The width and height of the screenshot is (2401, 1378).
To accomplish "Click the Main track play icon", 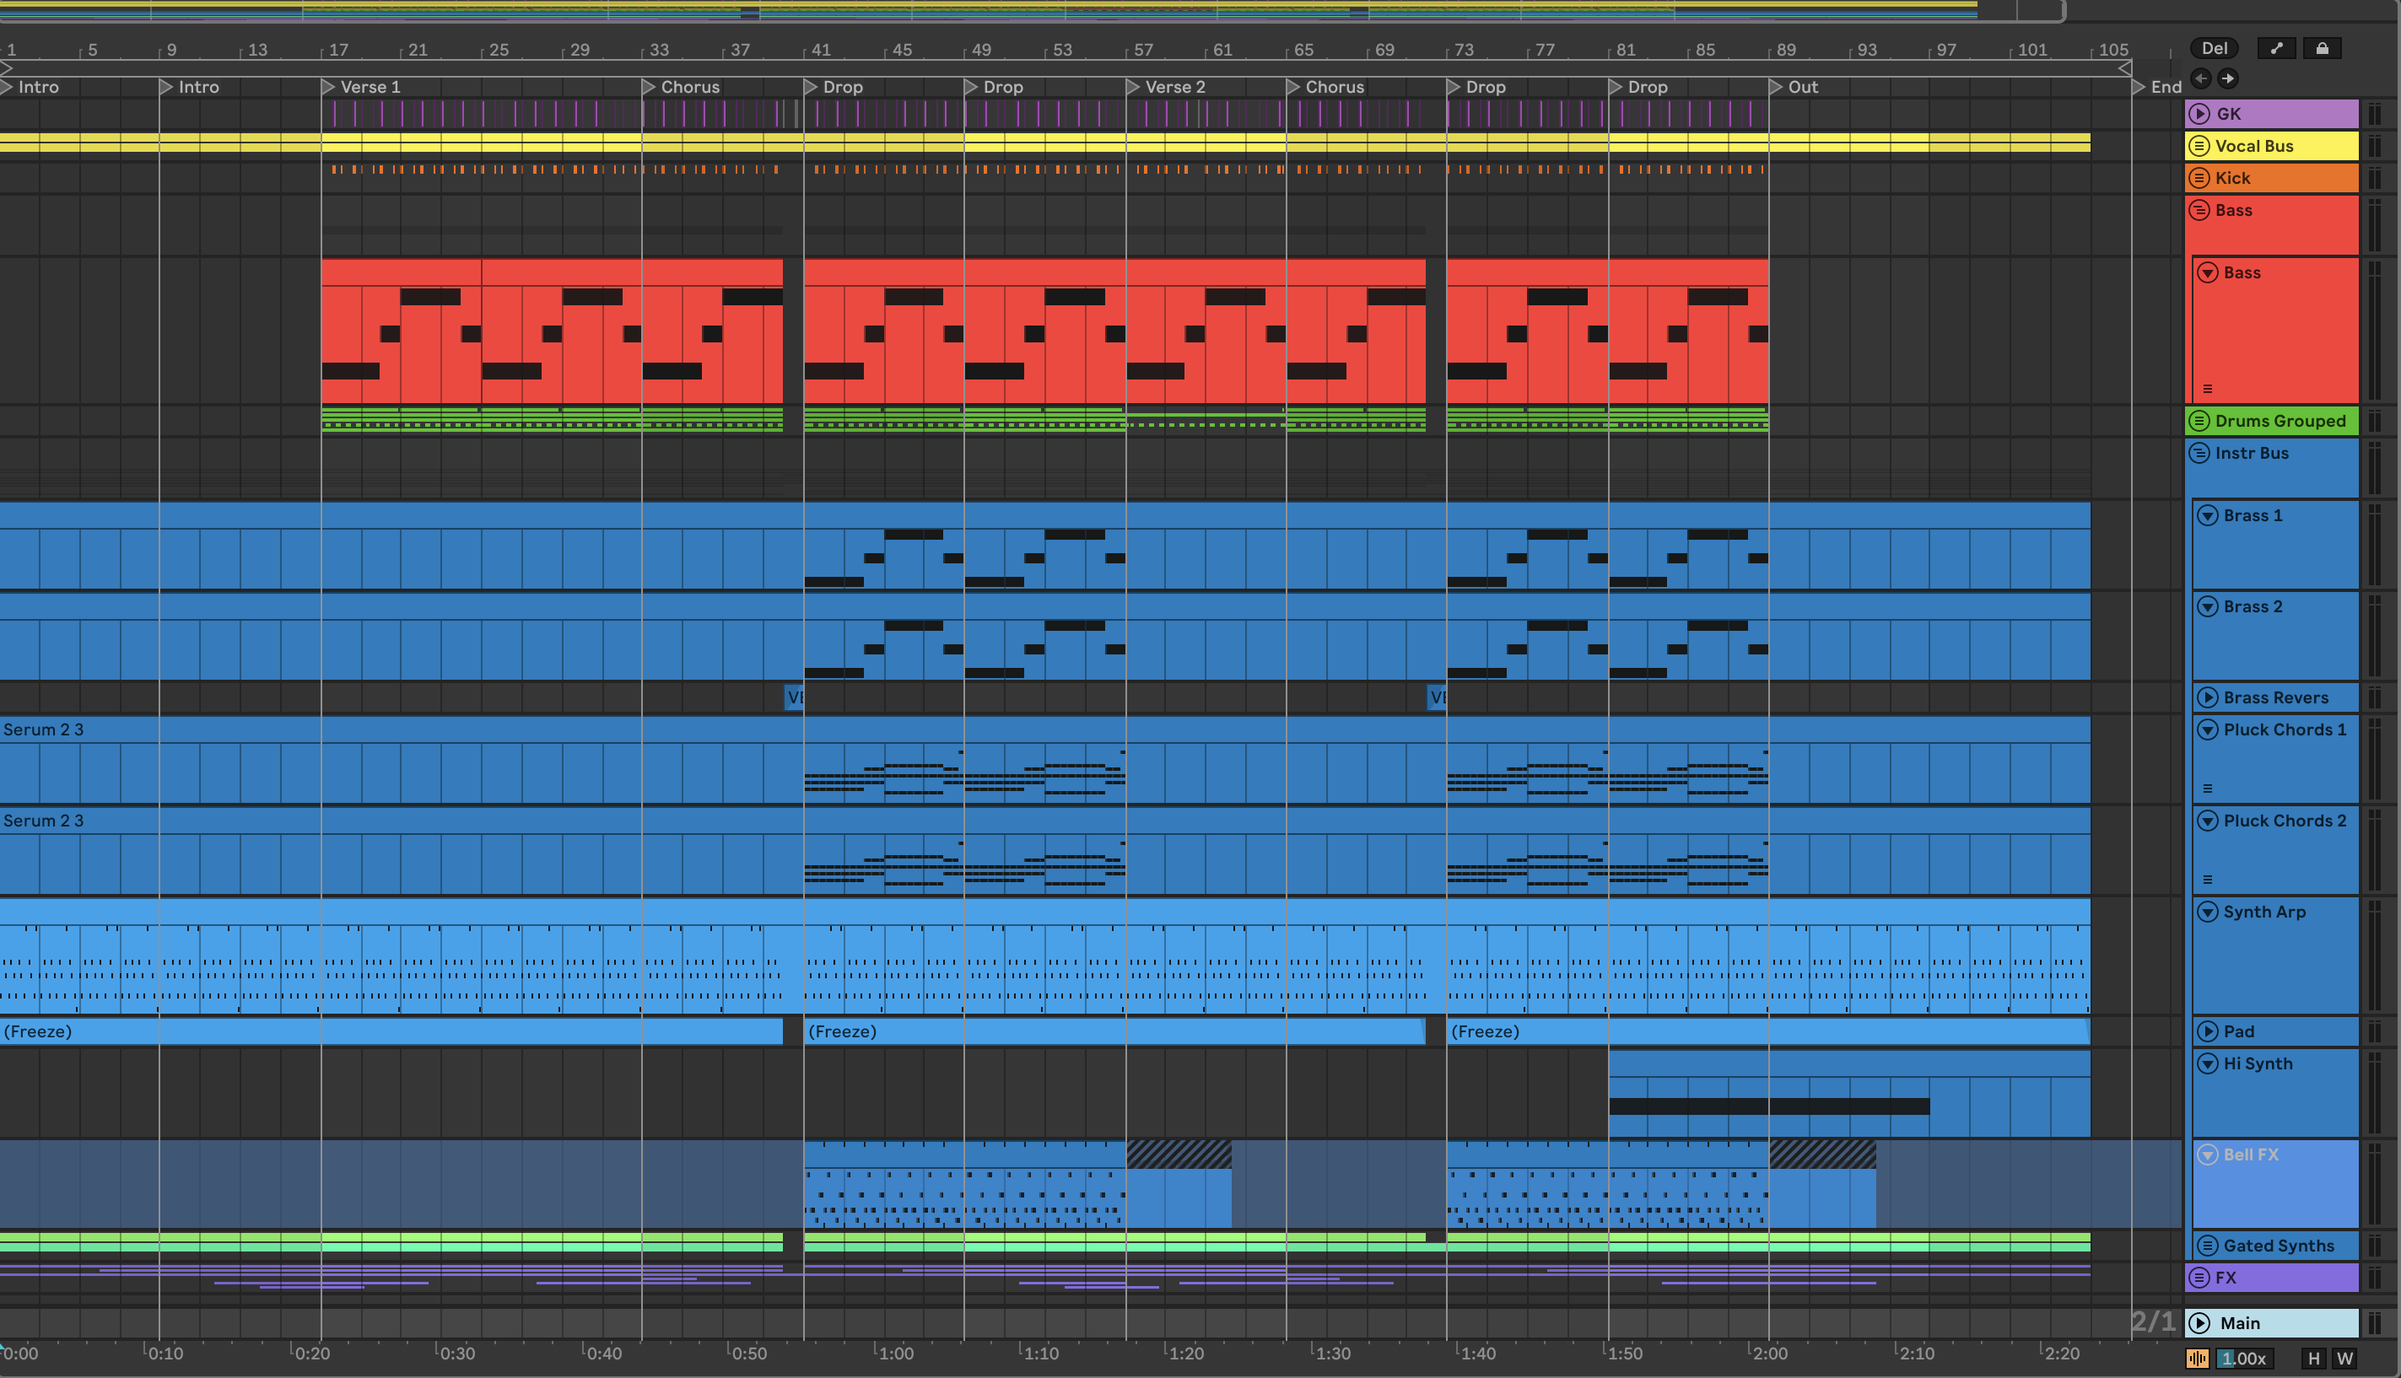I will [2199, 1322].
